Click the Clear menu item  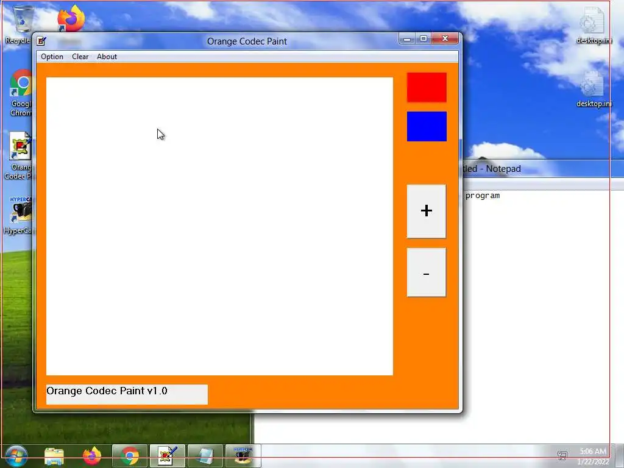(x=80, y=57)
